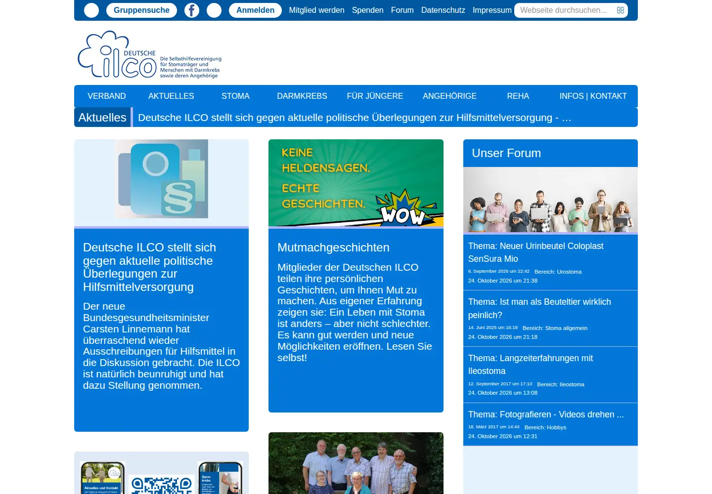Click the Bereich: Ileostoma label
The height and width of the screenshot is (494, 712).
click(x=561, y=384)
